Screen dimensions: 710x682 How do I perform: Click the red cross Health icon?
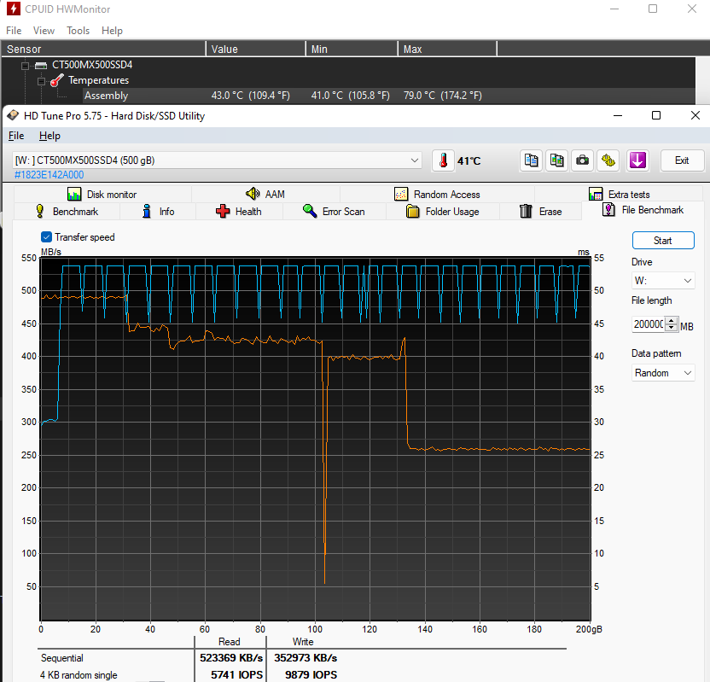point(223,211)
